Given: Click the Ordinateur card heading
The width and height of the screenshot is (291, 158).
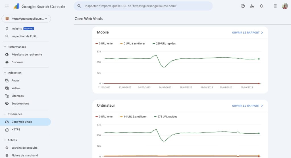Looking at the screenshot, I should [106, 106].
